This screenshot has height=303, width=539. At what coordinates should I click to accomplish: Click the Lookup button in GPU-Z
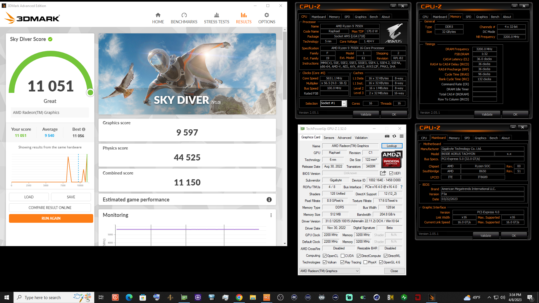(x=392, y=146)
